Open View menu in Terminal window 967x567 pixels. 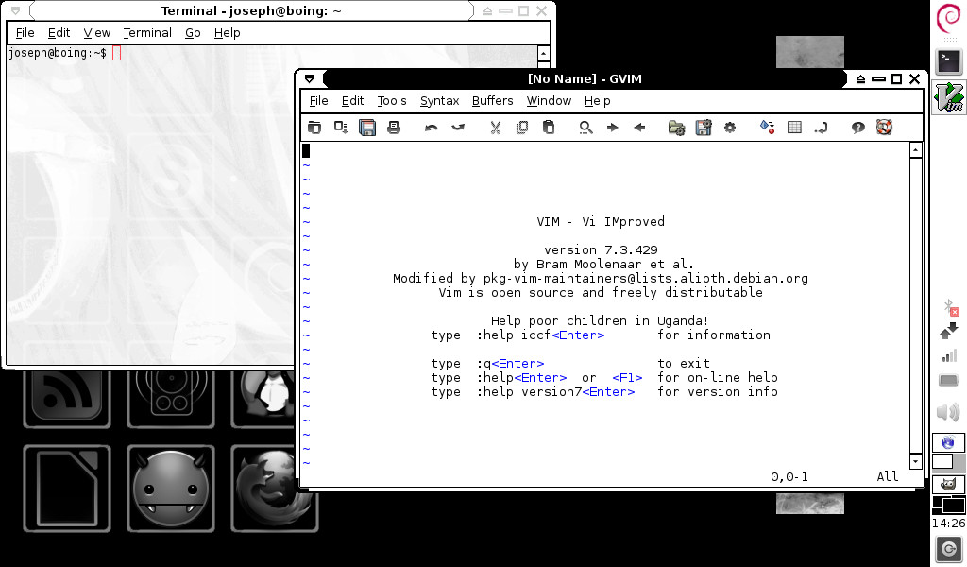(97, 33)
